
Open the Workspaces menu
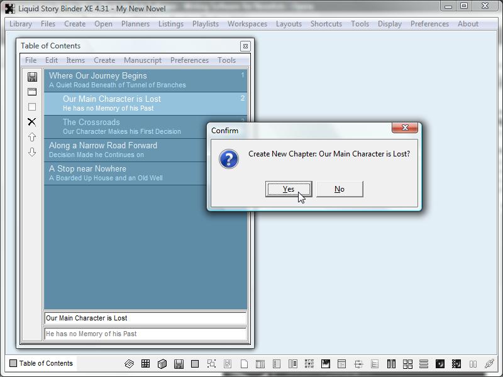point(247,24)
